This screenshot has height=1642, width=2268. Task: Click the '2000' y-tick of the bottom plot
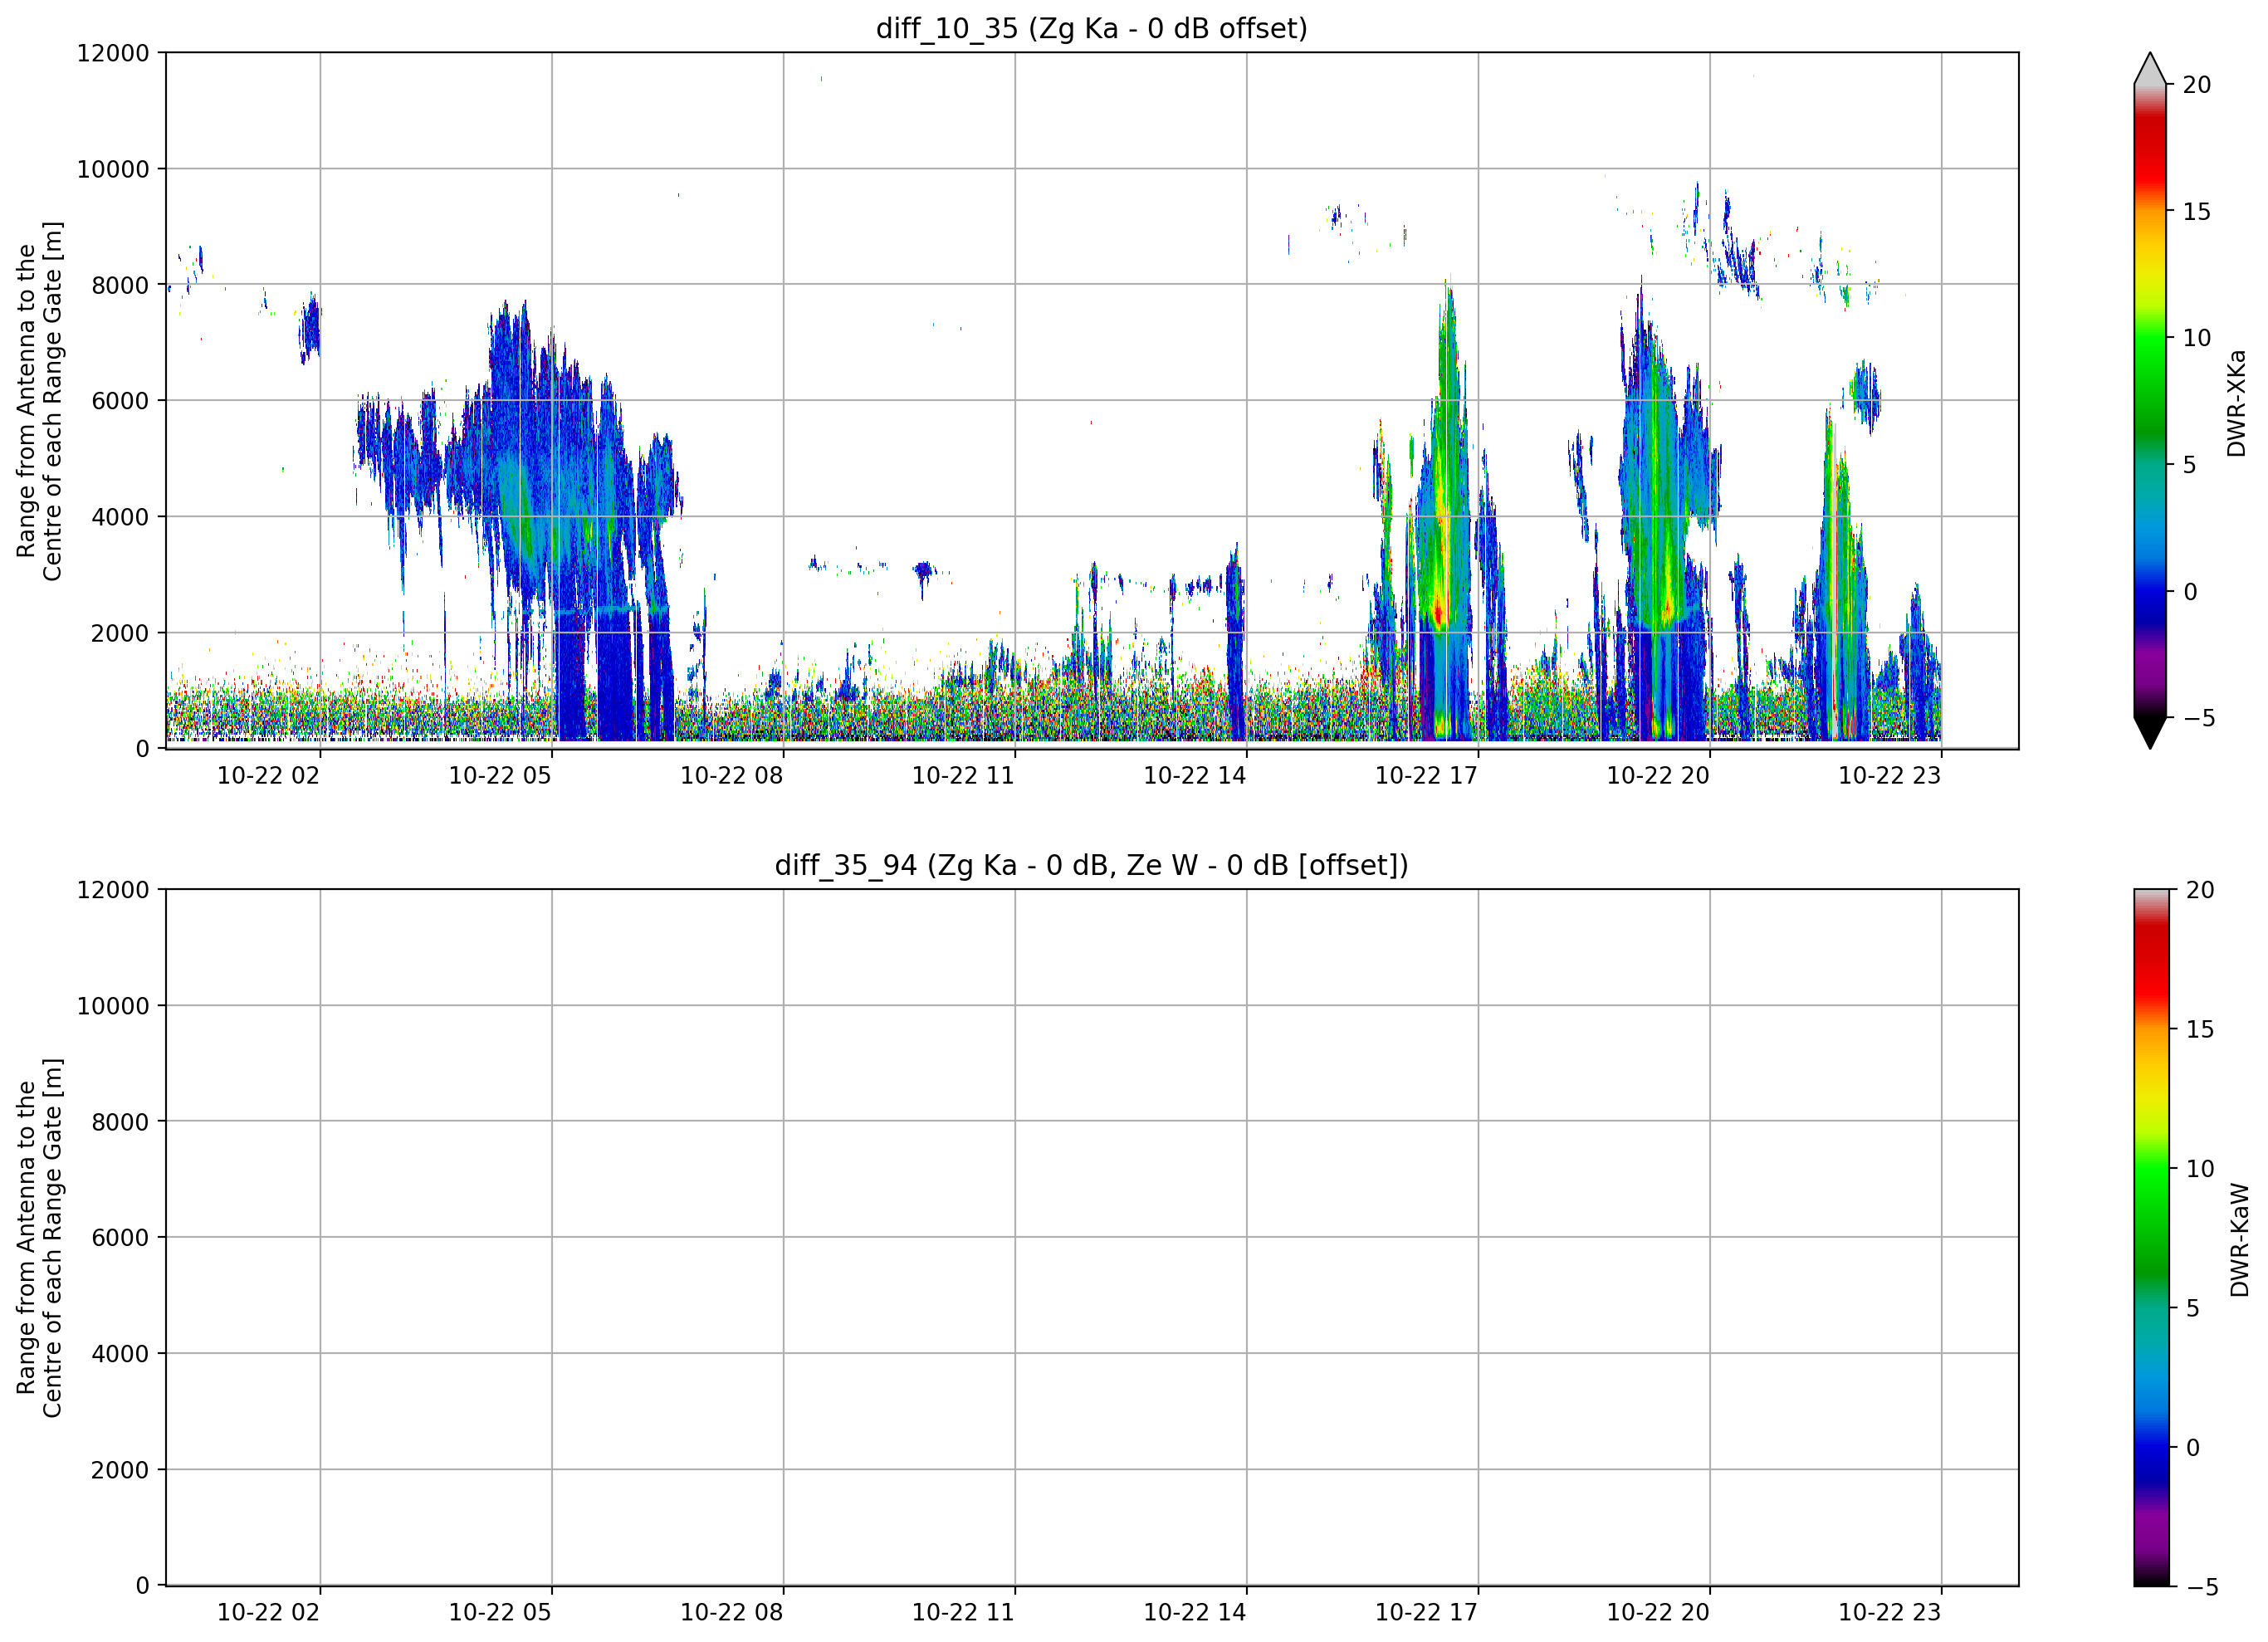[x=120, y=1471]
